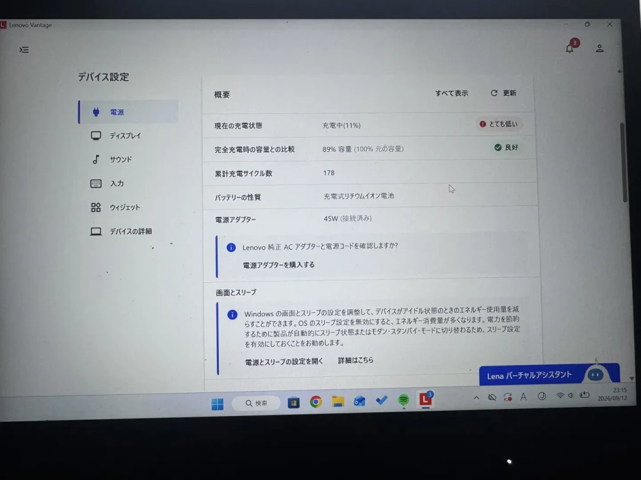This screenshot has height=480, width=641.
Task: Click the speaker volume tray icon
Action: tap(571, 395)
